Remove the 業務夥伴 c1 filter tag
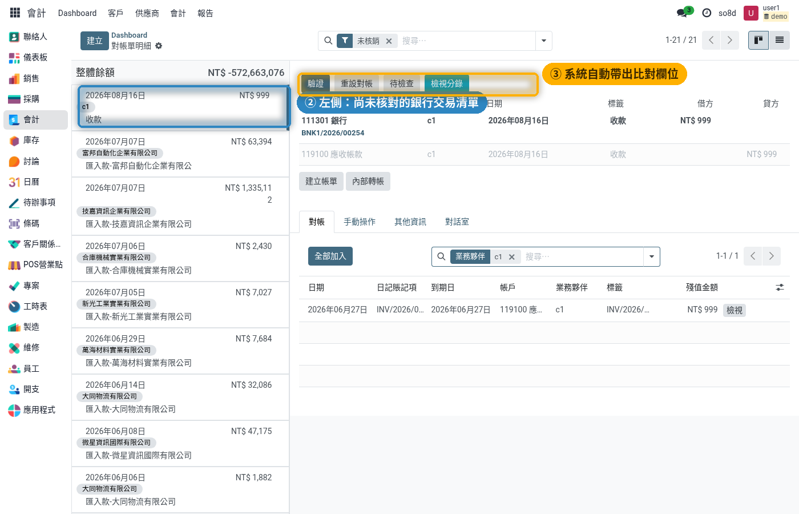 [x=512, y=257]
